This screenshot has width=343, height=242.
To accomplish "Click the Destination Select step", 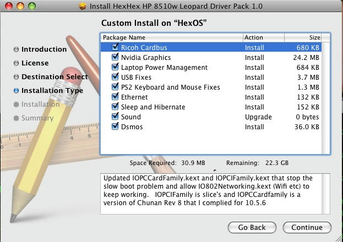I will click(x=55, y=77).
